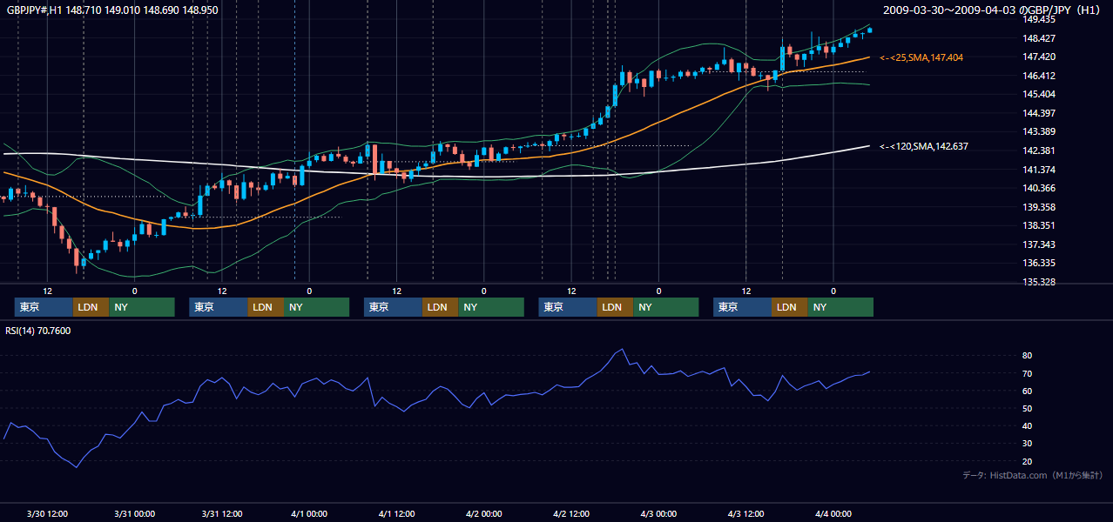Click the 4/1 12:00 date label
Screen dimensions: 1113x522
point(396,513)
